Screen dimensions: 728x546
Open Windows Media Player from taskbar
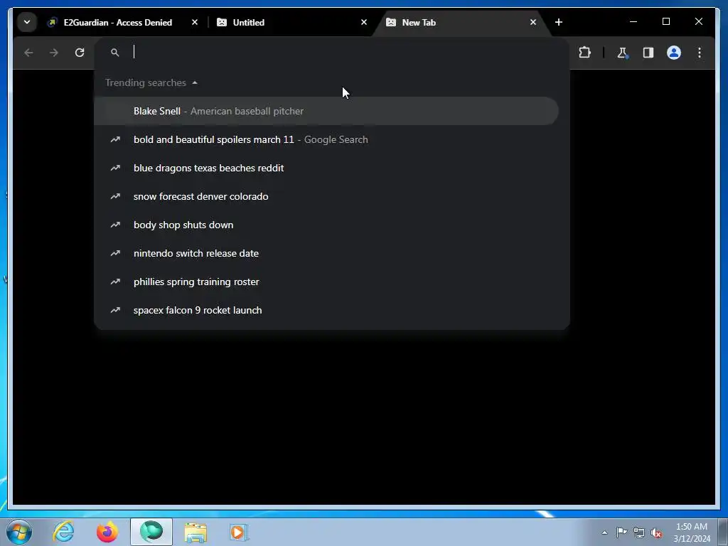(239, 532)
